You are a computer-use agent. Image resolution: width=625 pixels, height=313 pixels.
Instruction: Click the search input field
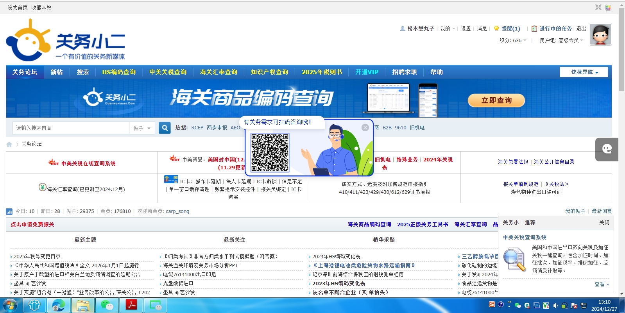(x=71, y=128)
